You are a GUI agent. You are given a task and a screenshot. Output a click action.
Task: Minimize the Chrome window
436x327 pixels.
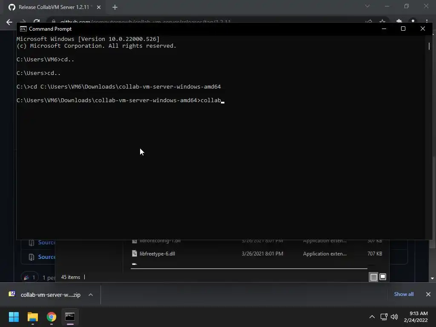point(387,6)
